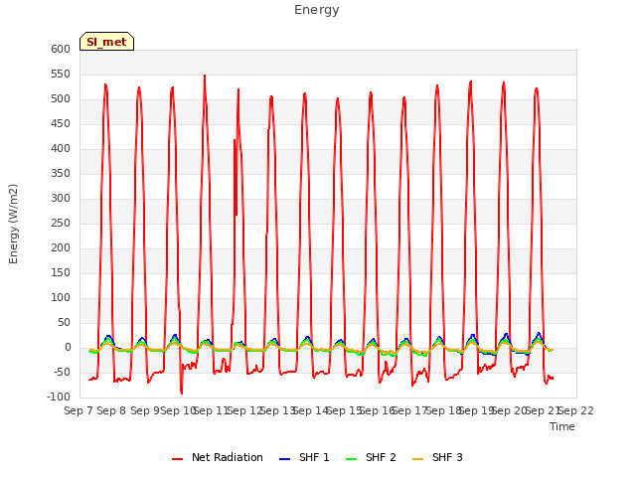Toggle the SHF 1 legend entry
Image resolution: width=636 pixels, height=477 pixels.
point(304,457)
